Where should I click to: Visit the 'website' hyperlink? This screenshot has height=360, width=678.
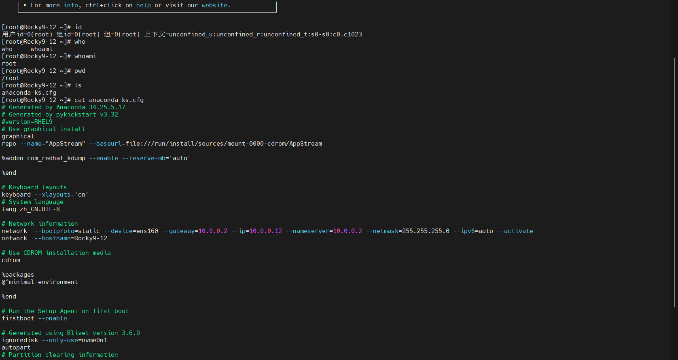214,5
